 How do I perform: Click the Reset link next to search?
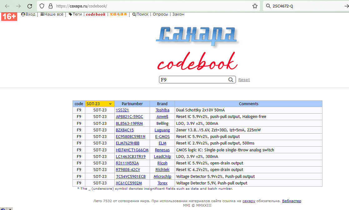point(244,80)
